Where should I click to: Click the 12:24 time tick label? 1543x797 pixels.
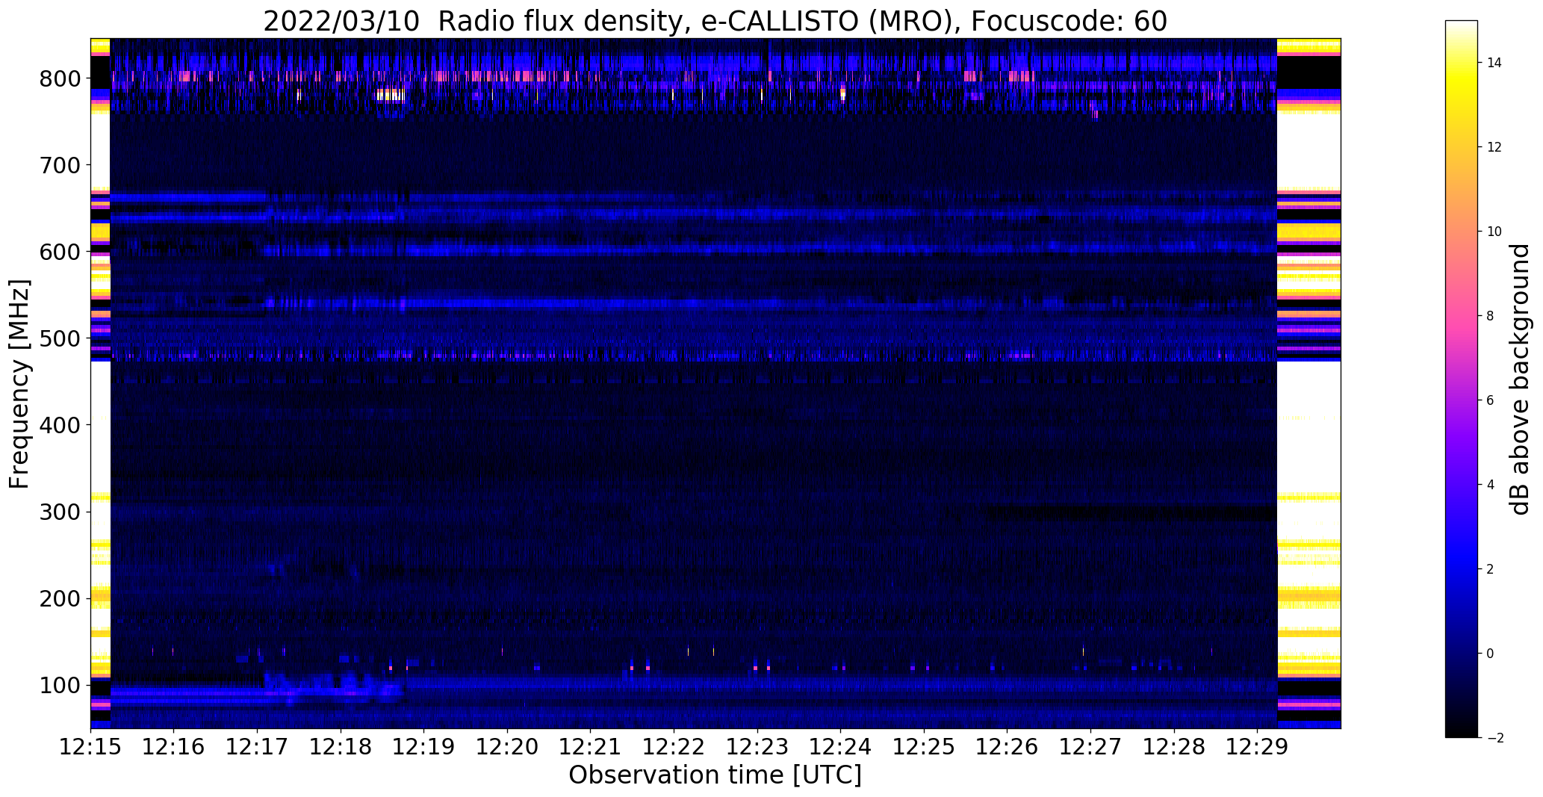pyautogui.click(x=841, y=746)
